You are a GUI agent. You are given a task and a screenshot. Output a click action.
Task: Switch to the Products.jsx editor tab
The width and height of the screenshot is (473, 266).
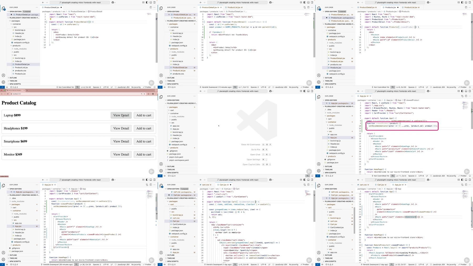(x=390, y=7)
